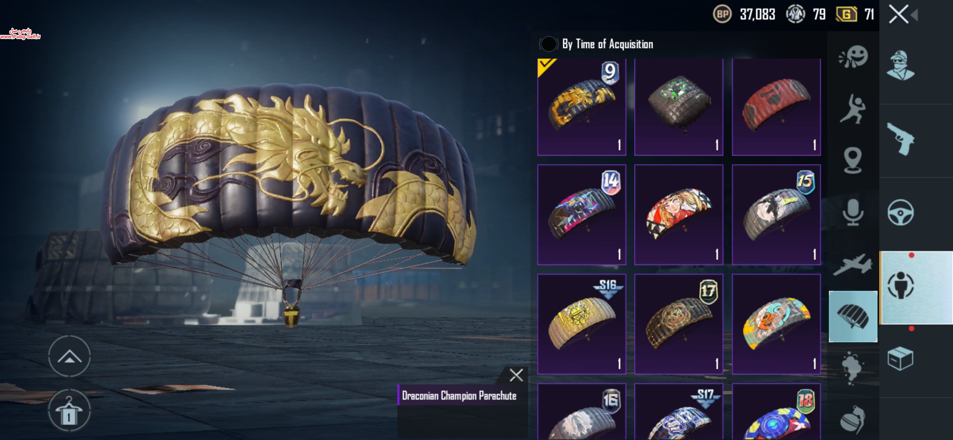Select the dance emote category icon

pyautogui.click(x=852, y=109)
